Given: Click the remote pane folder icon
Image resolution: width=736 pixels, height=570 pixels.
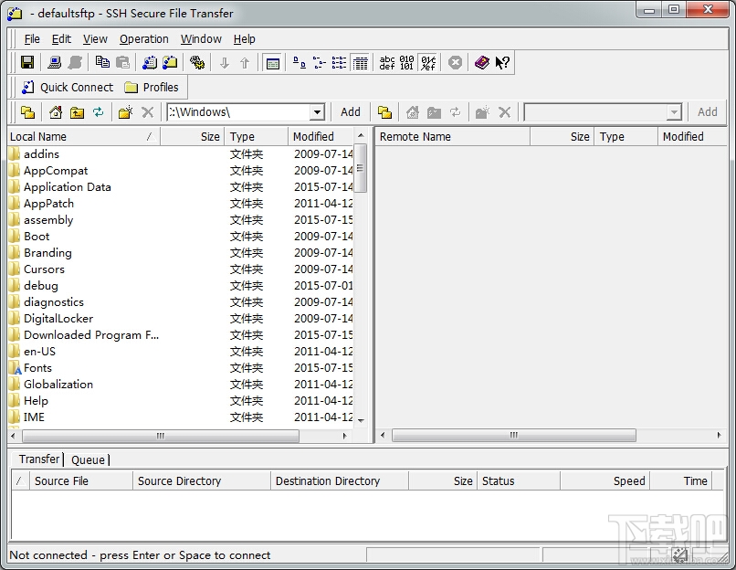Looking at the screenshot, I should tap(385, 112).
